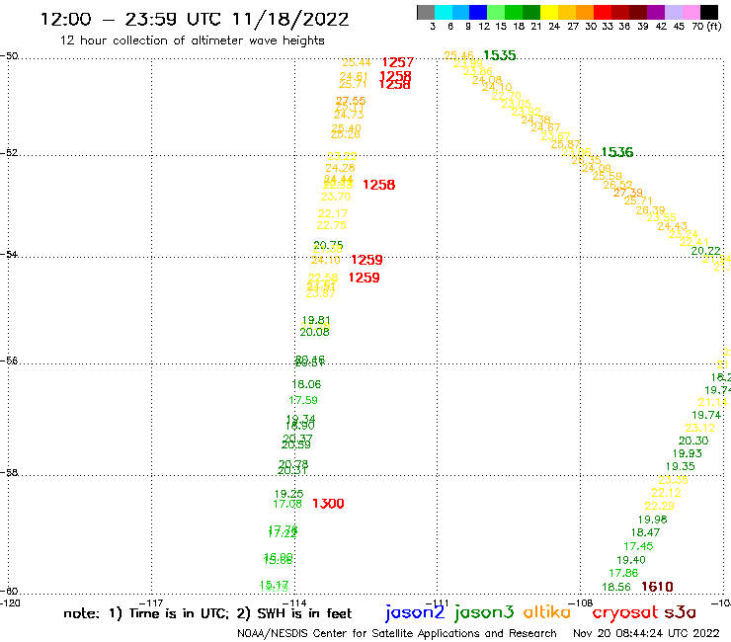Click the -108 longitude axis label
Viewport: 731px width, 642px height.
click(581, 602)
